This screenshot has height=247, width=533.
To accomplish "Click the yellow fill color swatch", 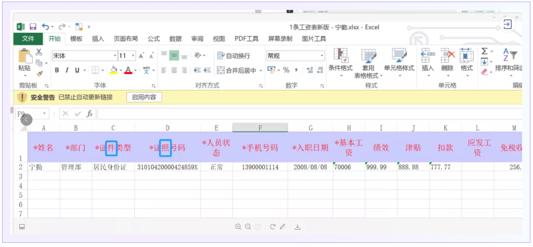I will point(113,70).
